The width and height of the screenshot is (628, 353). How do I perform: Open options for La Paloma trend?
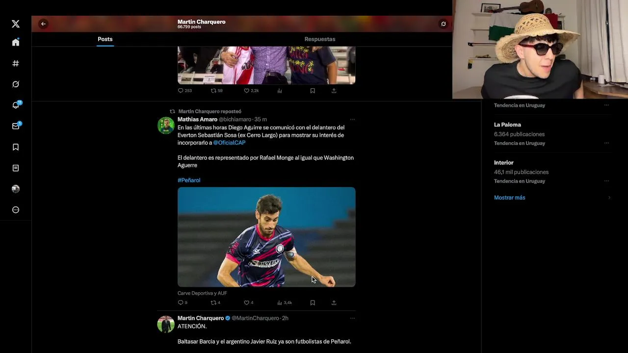tap(606, 143)
